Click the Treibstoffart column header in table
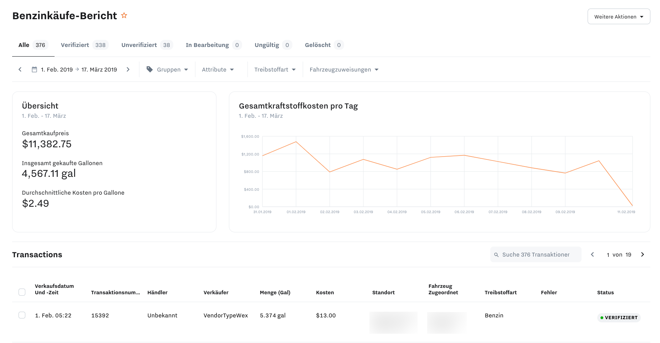The width and height of the screenshot is (660, 343). pyautogui.click(x=501, y=292)
